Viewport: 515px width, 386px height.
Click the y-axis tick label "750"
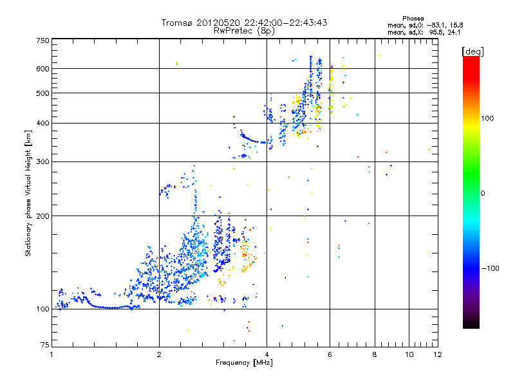[42, 41]
